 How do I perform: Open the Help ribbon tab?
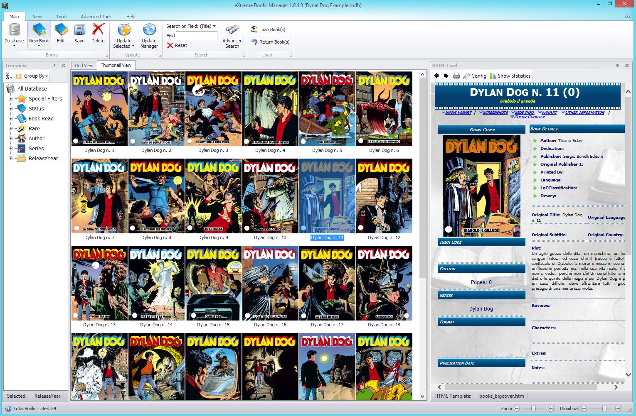pos(131,17)
